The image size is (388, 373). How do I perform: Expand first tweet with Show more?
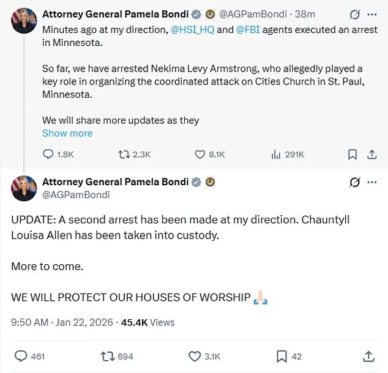67,133
